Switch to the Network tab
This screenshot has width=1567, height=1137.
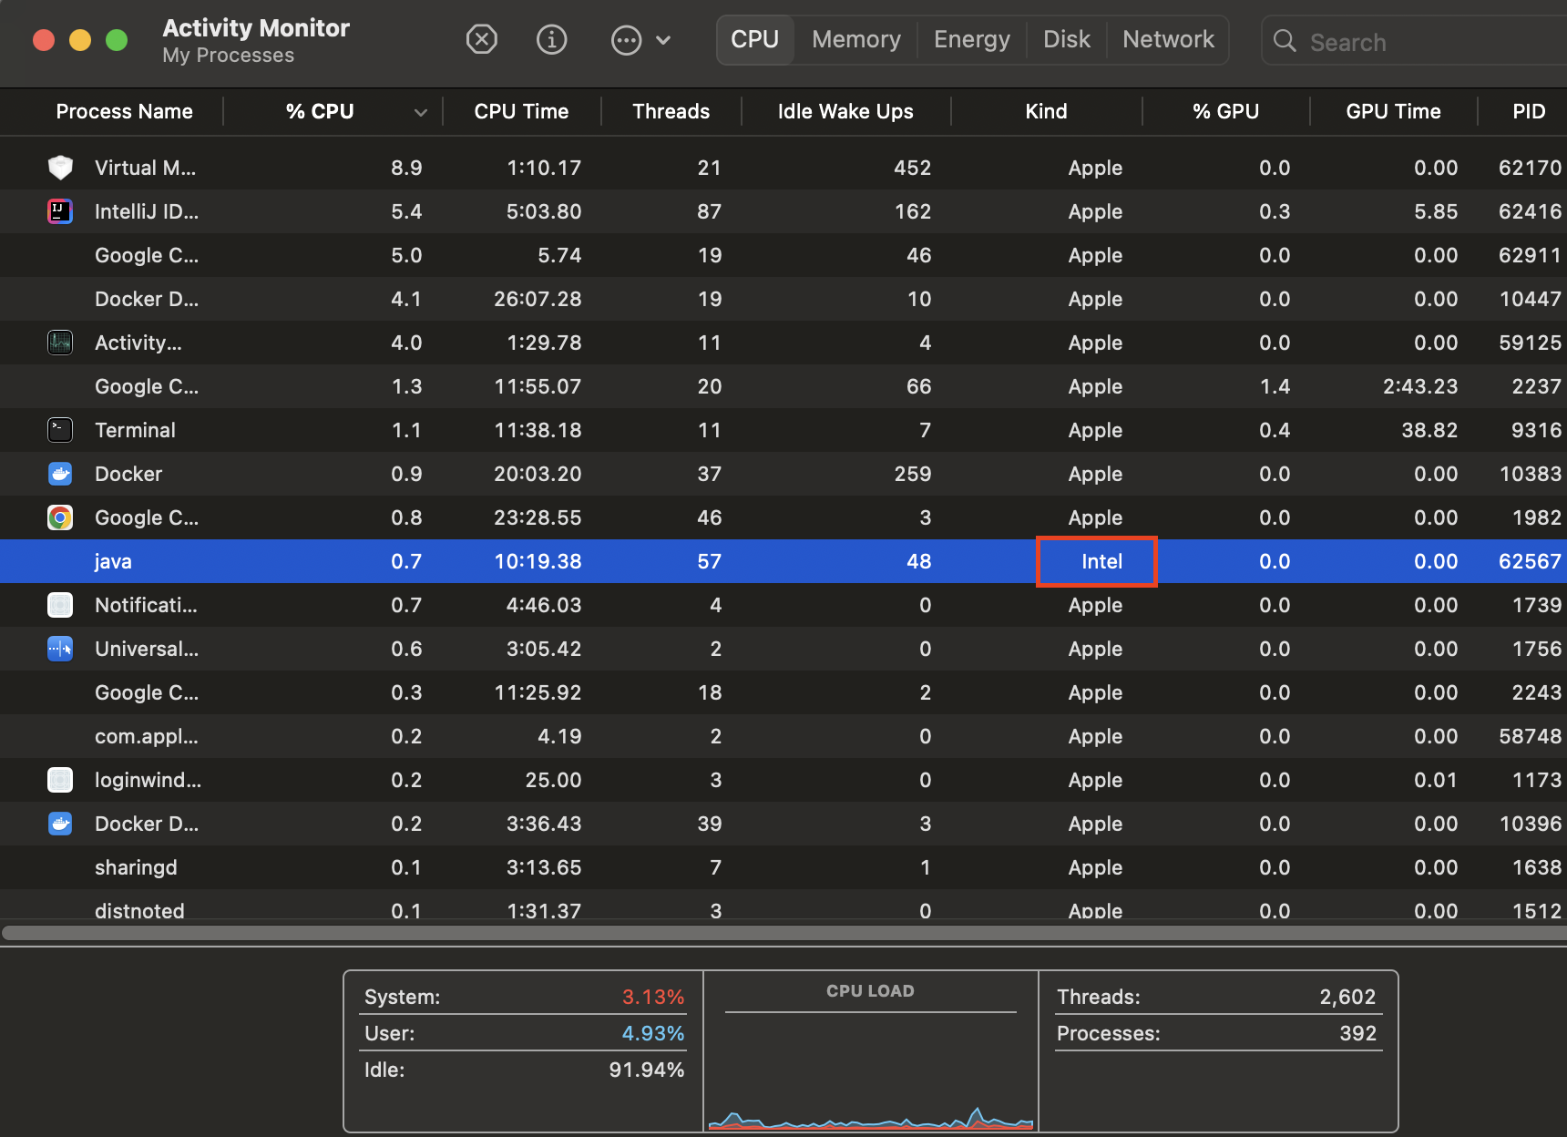[x=1168, y=40]
